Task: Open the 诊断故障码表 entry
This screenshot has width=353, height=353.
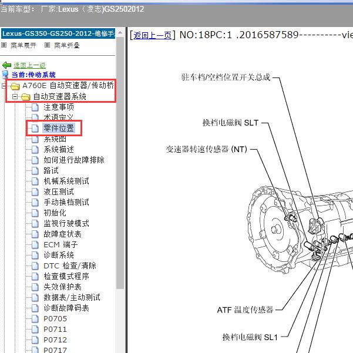Action: tap(66, 308)
